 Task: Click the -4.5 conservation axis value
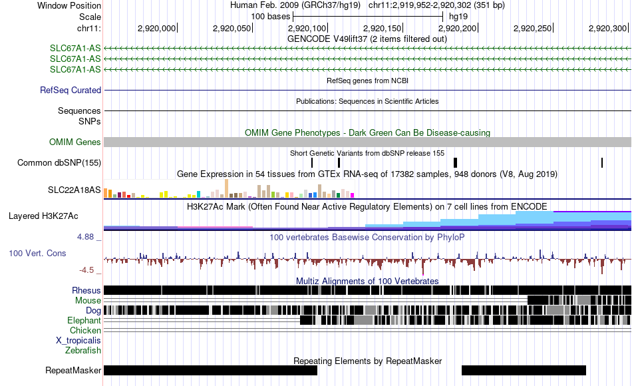[86, 270]
